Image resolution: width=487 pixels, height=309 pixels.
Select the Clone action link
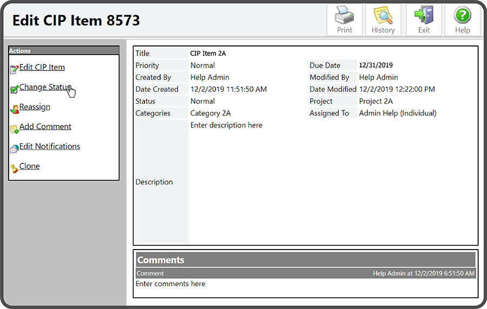pos(30,166)
